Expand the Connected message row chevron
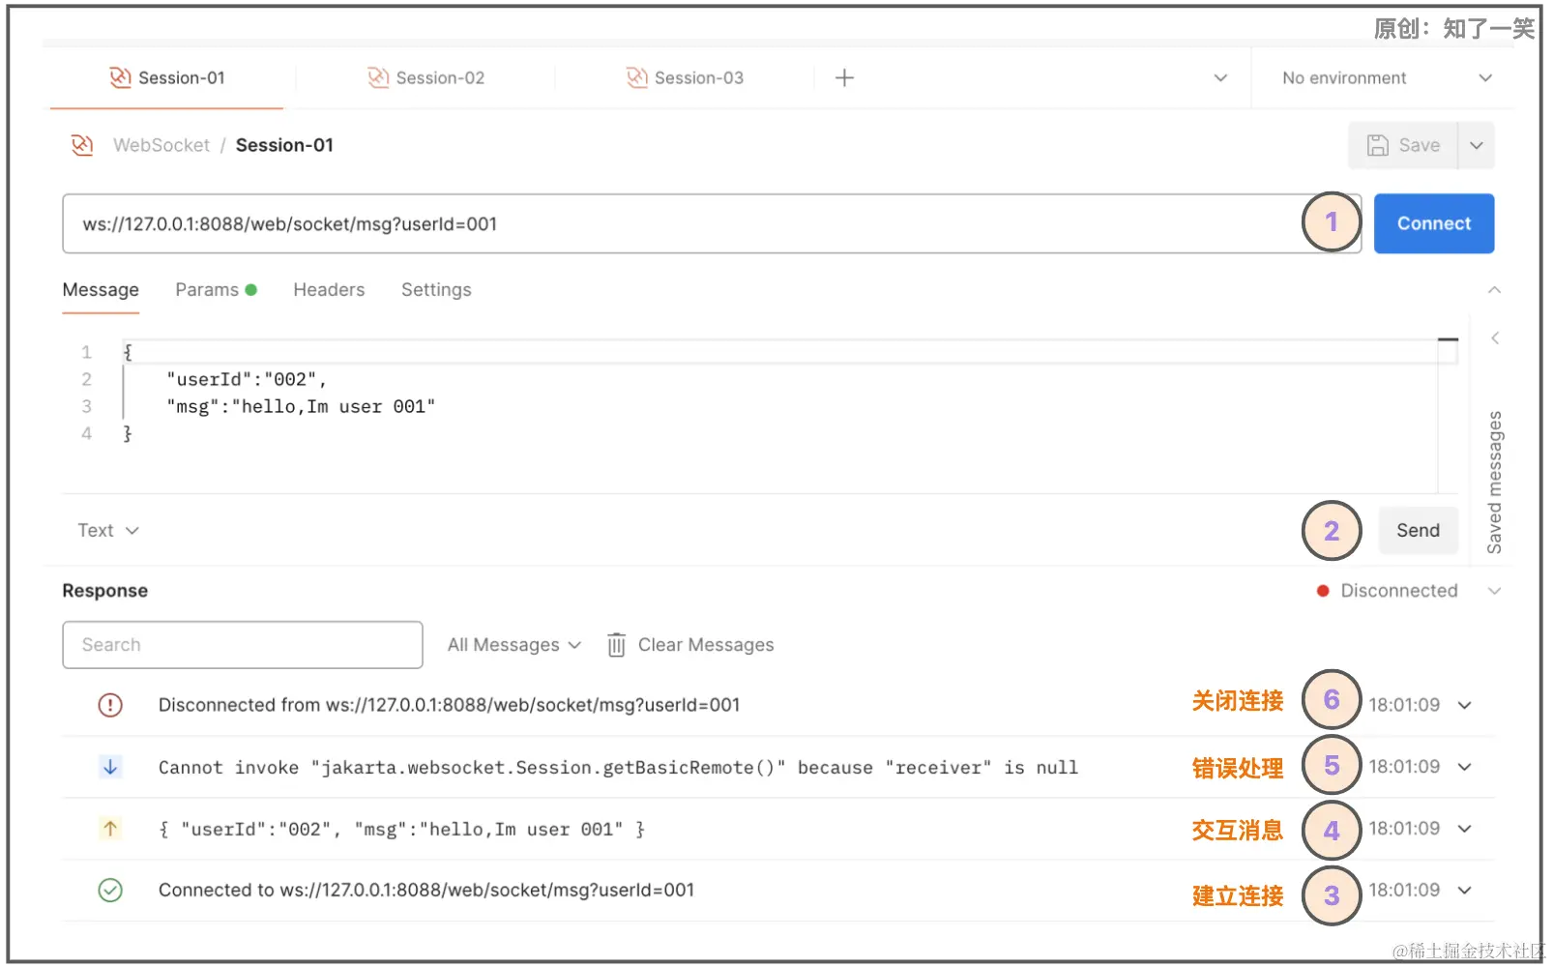 point(1465,891)
